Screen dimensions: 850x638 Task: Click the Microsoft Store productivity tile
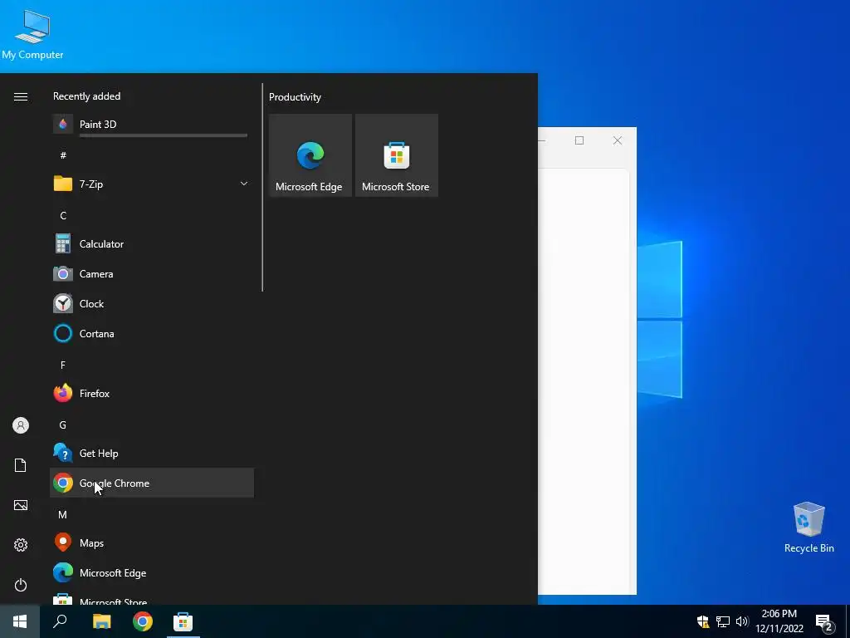(396, 155)
